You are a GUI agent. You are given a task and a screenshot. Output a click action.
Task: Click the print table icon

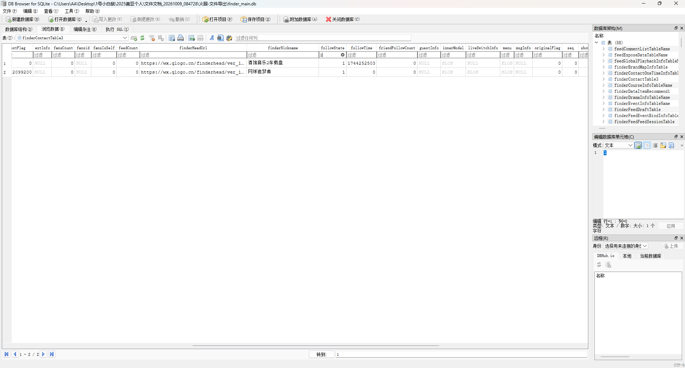[181, 38]
